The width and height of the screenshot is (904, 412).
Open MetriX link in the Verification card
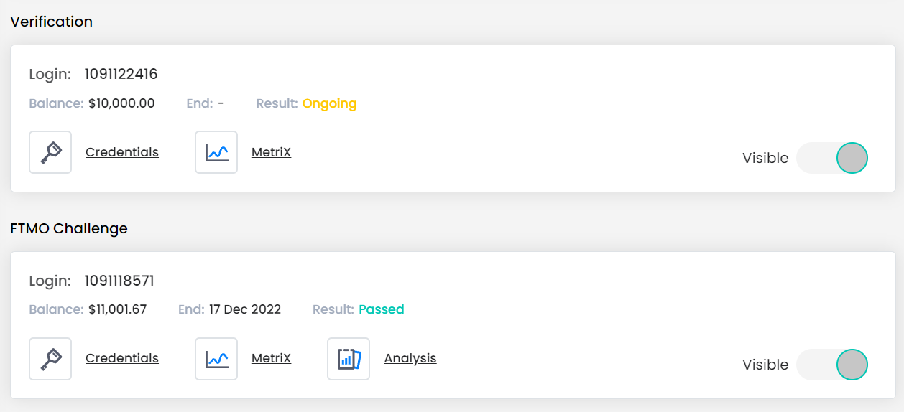click(x=271, y=152)
